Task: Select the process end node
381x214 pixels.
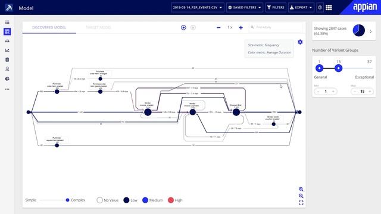Action: point(299,112)
